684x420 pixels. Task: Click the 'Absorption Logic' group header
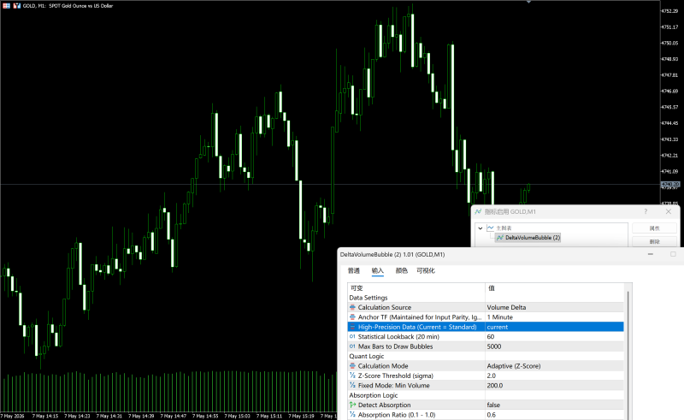(374, 395)
